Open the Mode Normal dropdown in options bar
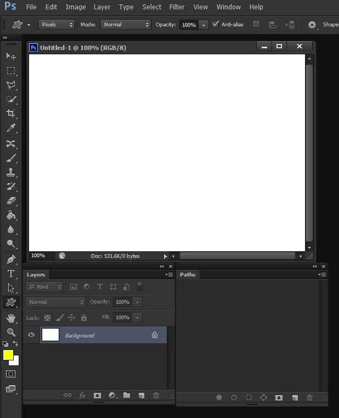 (126, 25)
